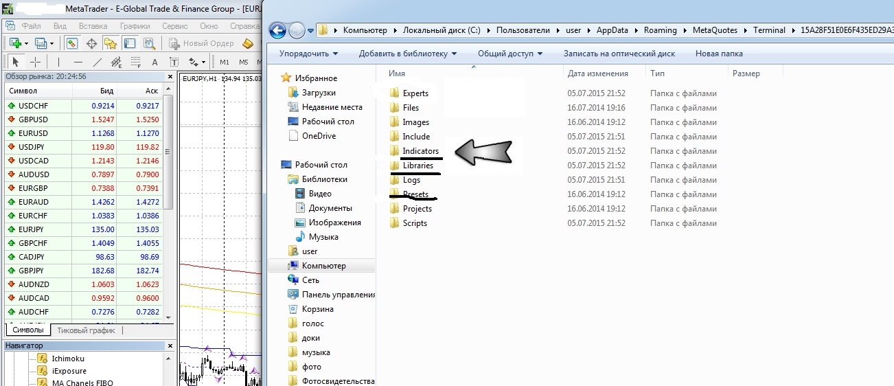Open the Profiles icon in MetaTrader toolbar
Viewport: 894px width, 386px height.
click(41, 43)
